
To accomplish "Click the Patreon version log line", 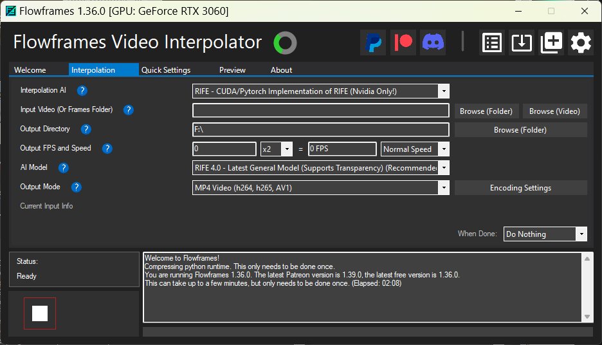I will click(x=302, y=275).
